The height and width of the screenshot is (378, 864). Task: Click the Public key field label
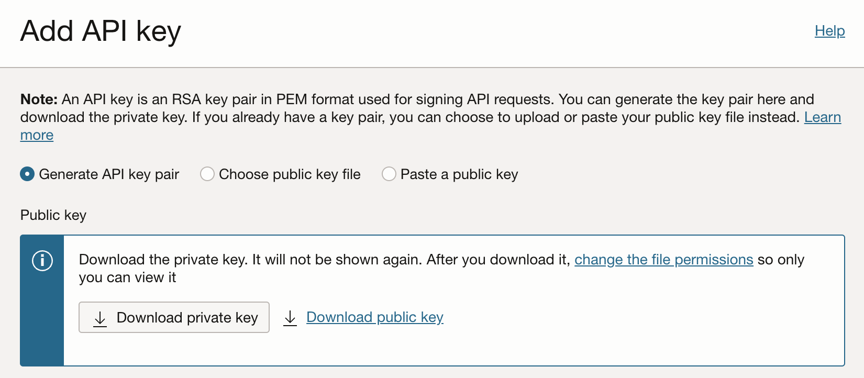pos(53,215)
